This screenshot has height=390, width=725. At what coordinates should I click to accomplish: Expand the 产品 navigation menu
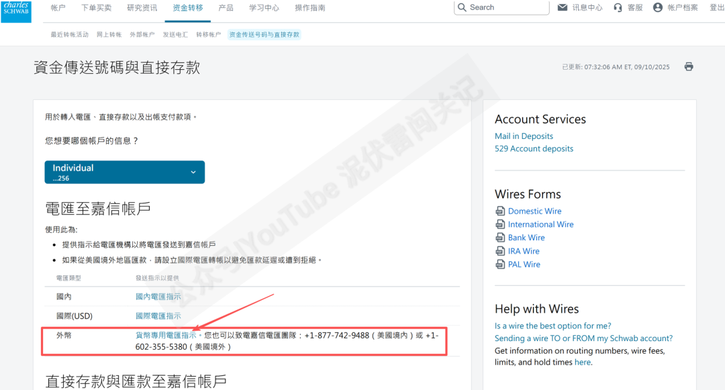pyautogui.click(x=226, y=8)
